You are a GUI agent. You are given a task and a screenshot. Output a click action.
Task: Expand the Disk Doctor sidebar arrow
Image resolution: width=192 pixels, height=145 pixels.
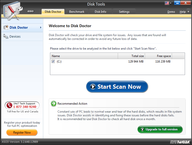(x=41, y=27)
